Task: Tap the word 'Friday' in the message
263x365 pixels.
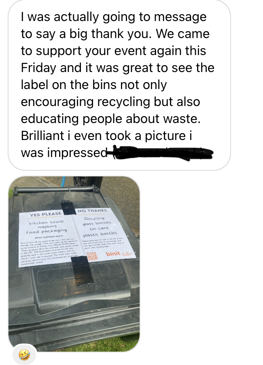Action: pos(38,68)
